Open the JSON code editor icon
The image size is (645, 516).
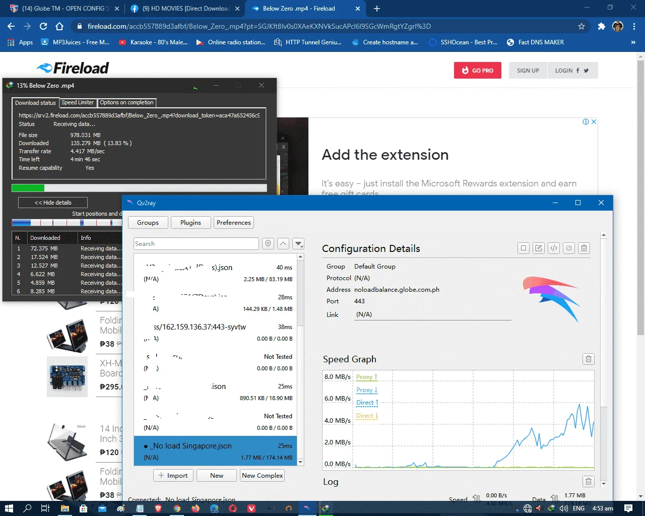554,248
